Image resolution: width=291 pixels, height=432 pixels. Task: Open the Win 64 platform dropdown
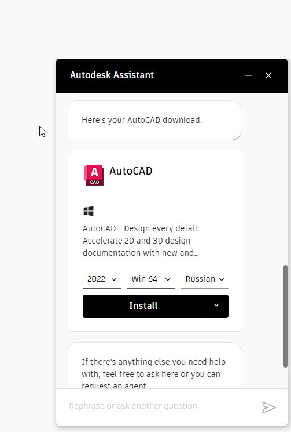click(x=150, y=279)
